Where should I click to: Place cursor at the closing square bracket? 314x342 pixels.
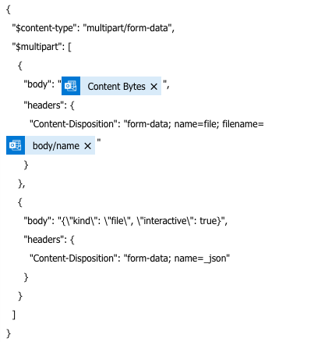(x=14, y=315)
